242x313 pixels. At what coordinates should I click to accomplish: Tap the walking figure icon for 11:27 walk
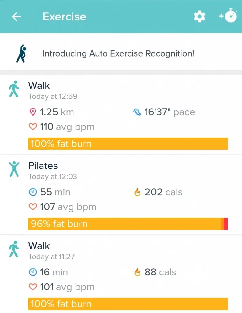click(x=14, y=249)
